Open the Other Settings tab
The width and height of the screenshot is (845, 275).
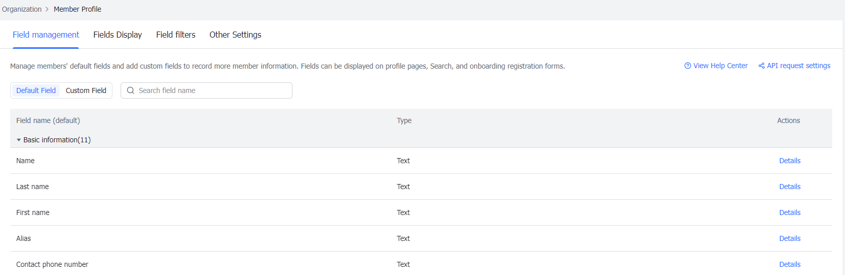click(x=236, y=35)
